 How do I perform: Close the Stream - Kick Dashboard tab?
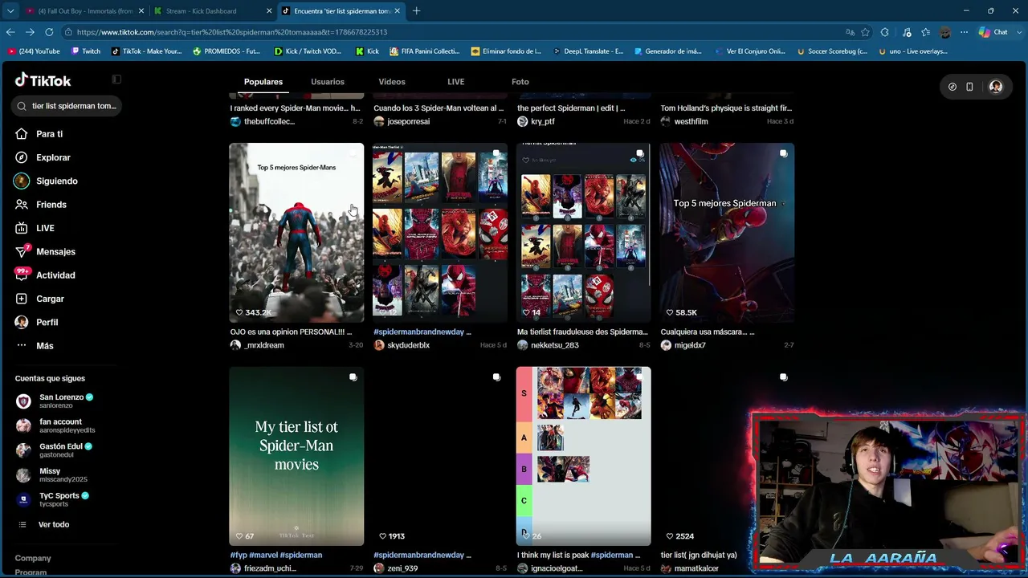click(x=269, y=11)
